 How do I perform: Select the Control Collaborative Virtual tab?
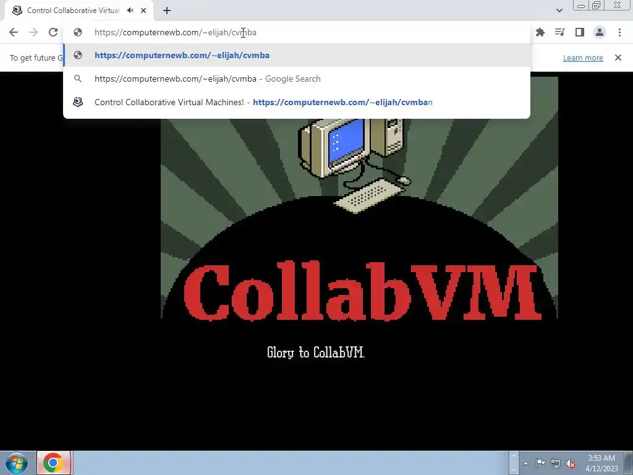(79, 11)
